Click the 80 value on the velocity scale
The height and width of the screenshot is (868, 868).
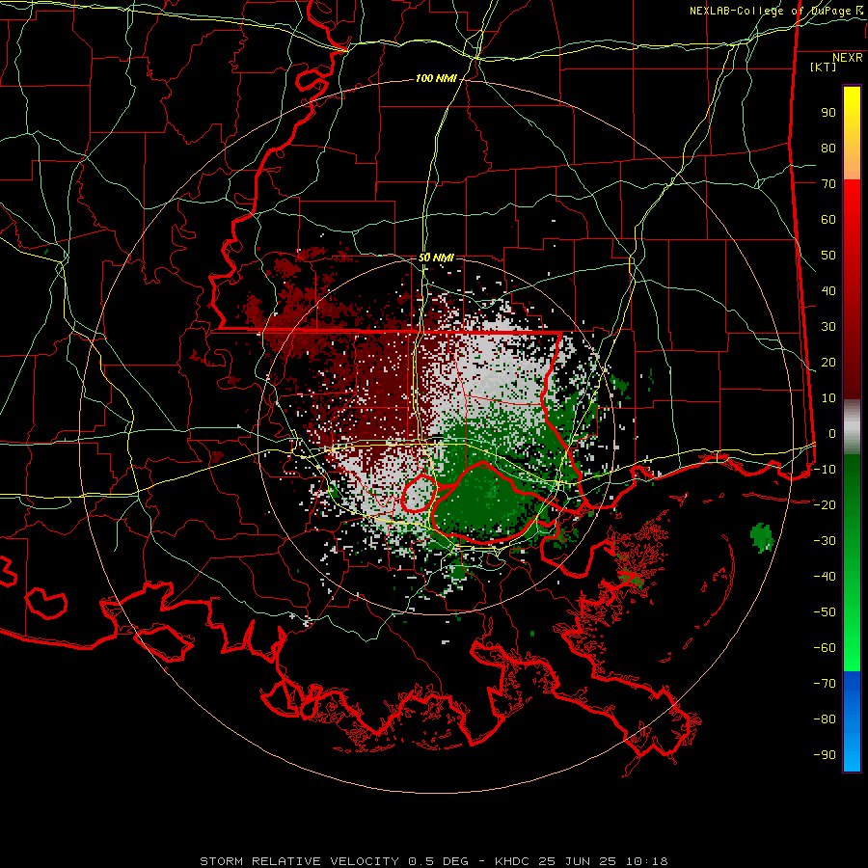coord(828,149)
